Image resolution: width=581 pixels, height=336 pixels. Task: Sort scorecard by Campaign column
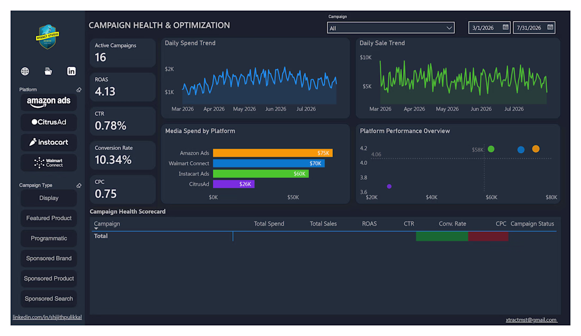(107, 224)
